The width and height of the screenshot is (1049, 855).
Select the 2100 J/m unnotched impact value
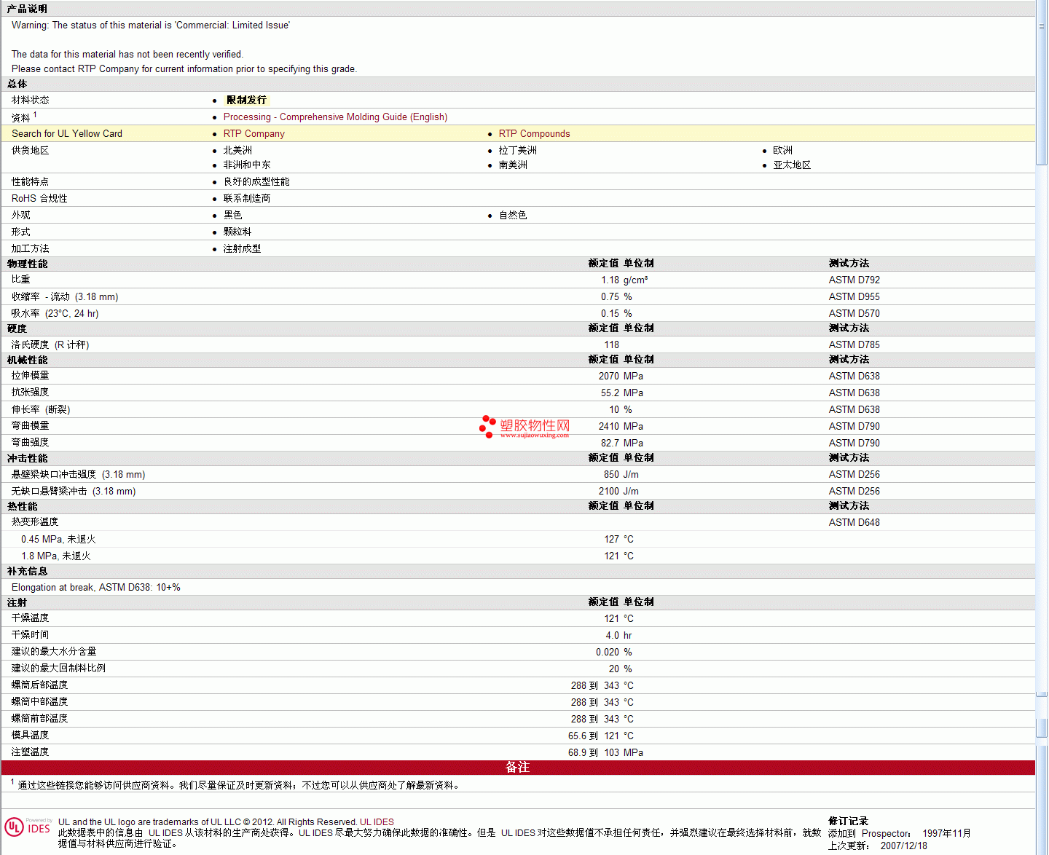(x=618, y=492)
